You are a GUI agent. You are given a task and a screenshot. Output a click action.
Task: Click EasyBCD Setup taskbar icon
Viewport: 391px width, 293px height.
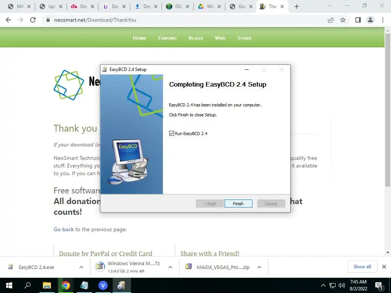tap(121, 285)
